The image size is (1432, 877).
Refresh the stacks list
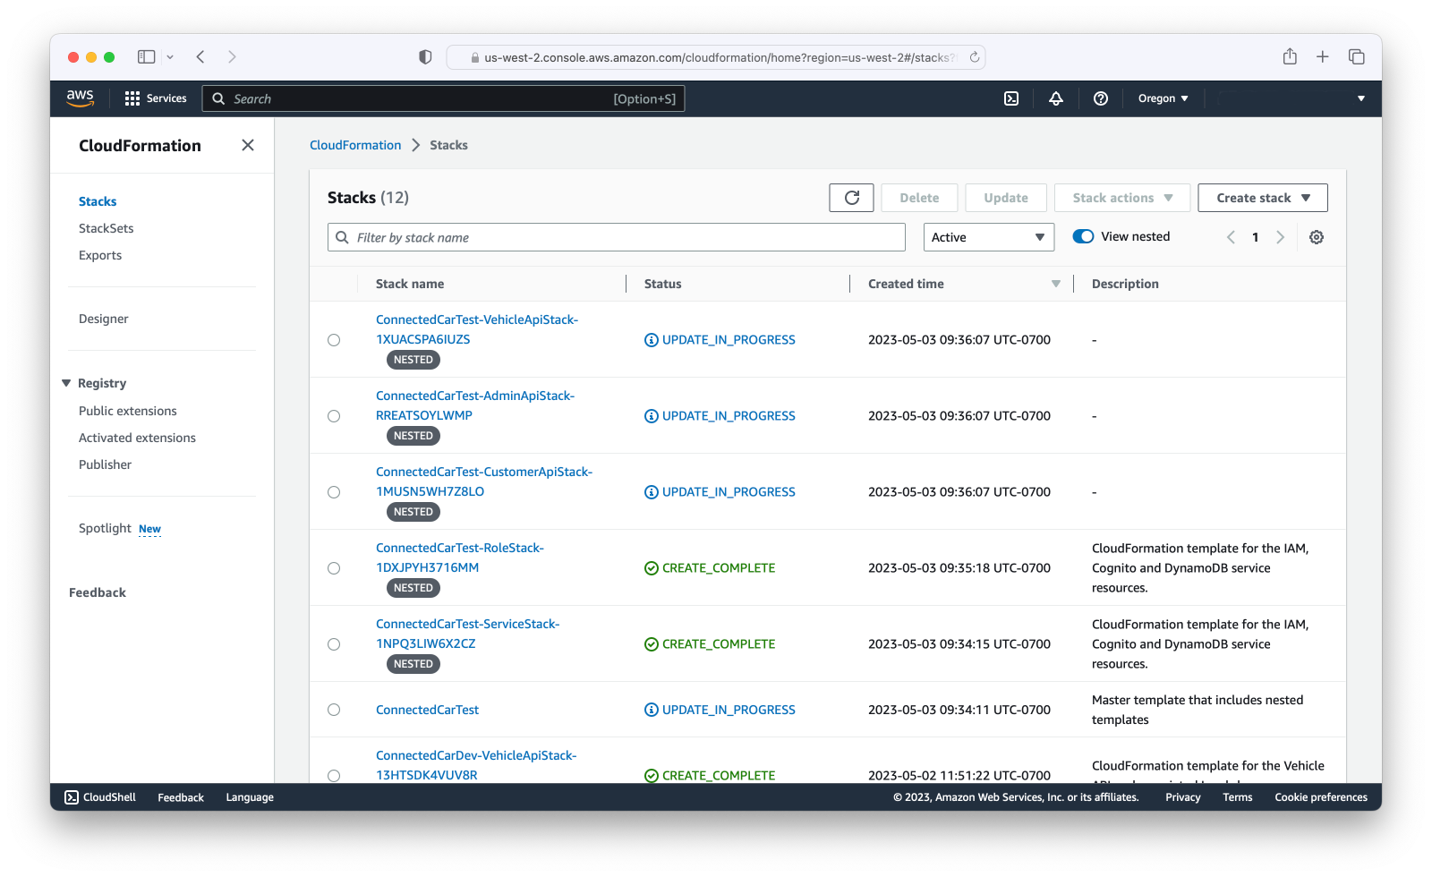pos(851,198)
